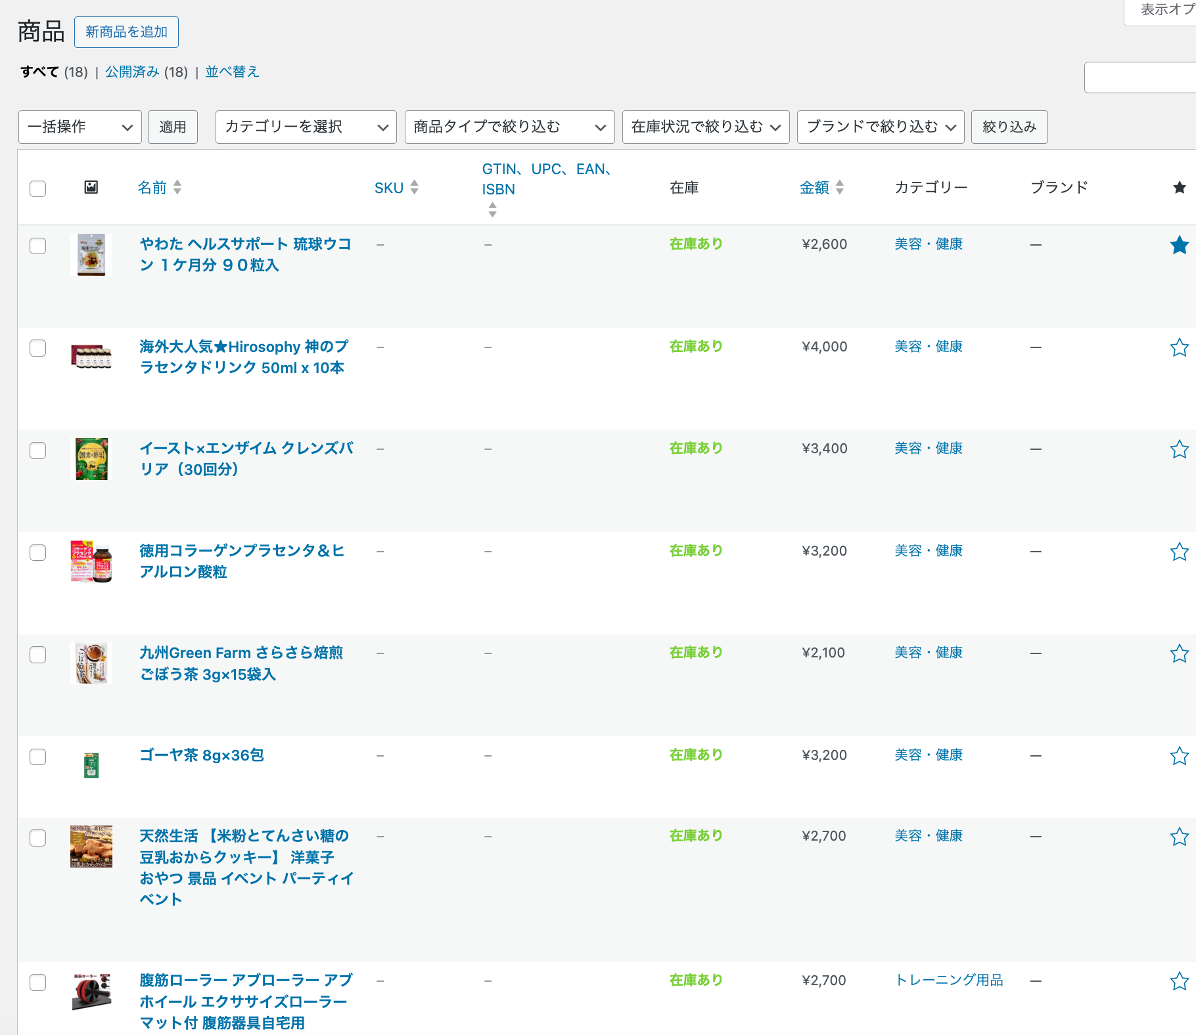Expand the カテゴリーを選択 dropdown
This screenshot has height=1035, width=1196.
click(306, 127)
